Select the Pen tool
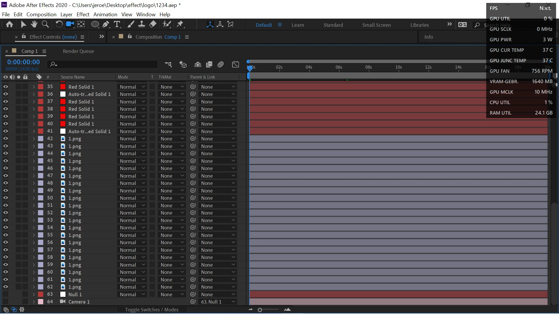559x314 pixels. tap(106, 24)
